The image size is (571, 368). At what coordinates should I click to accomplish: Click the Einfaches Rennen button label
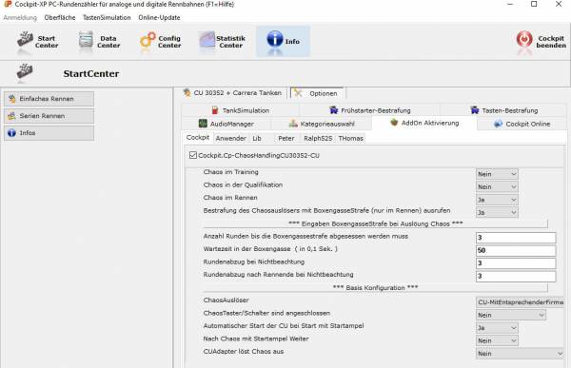[47, 99]
